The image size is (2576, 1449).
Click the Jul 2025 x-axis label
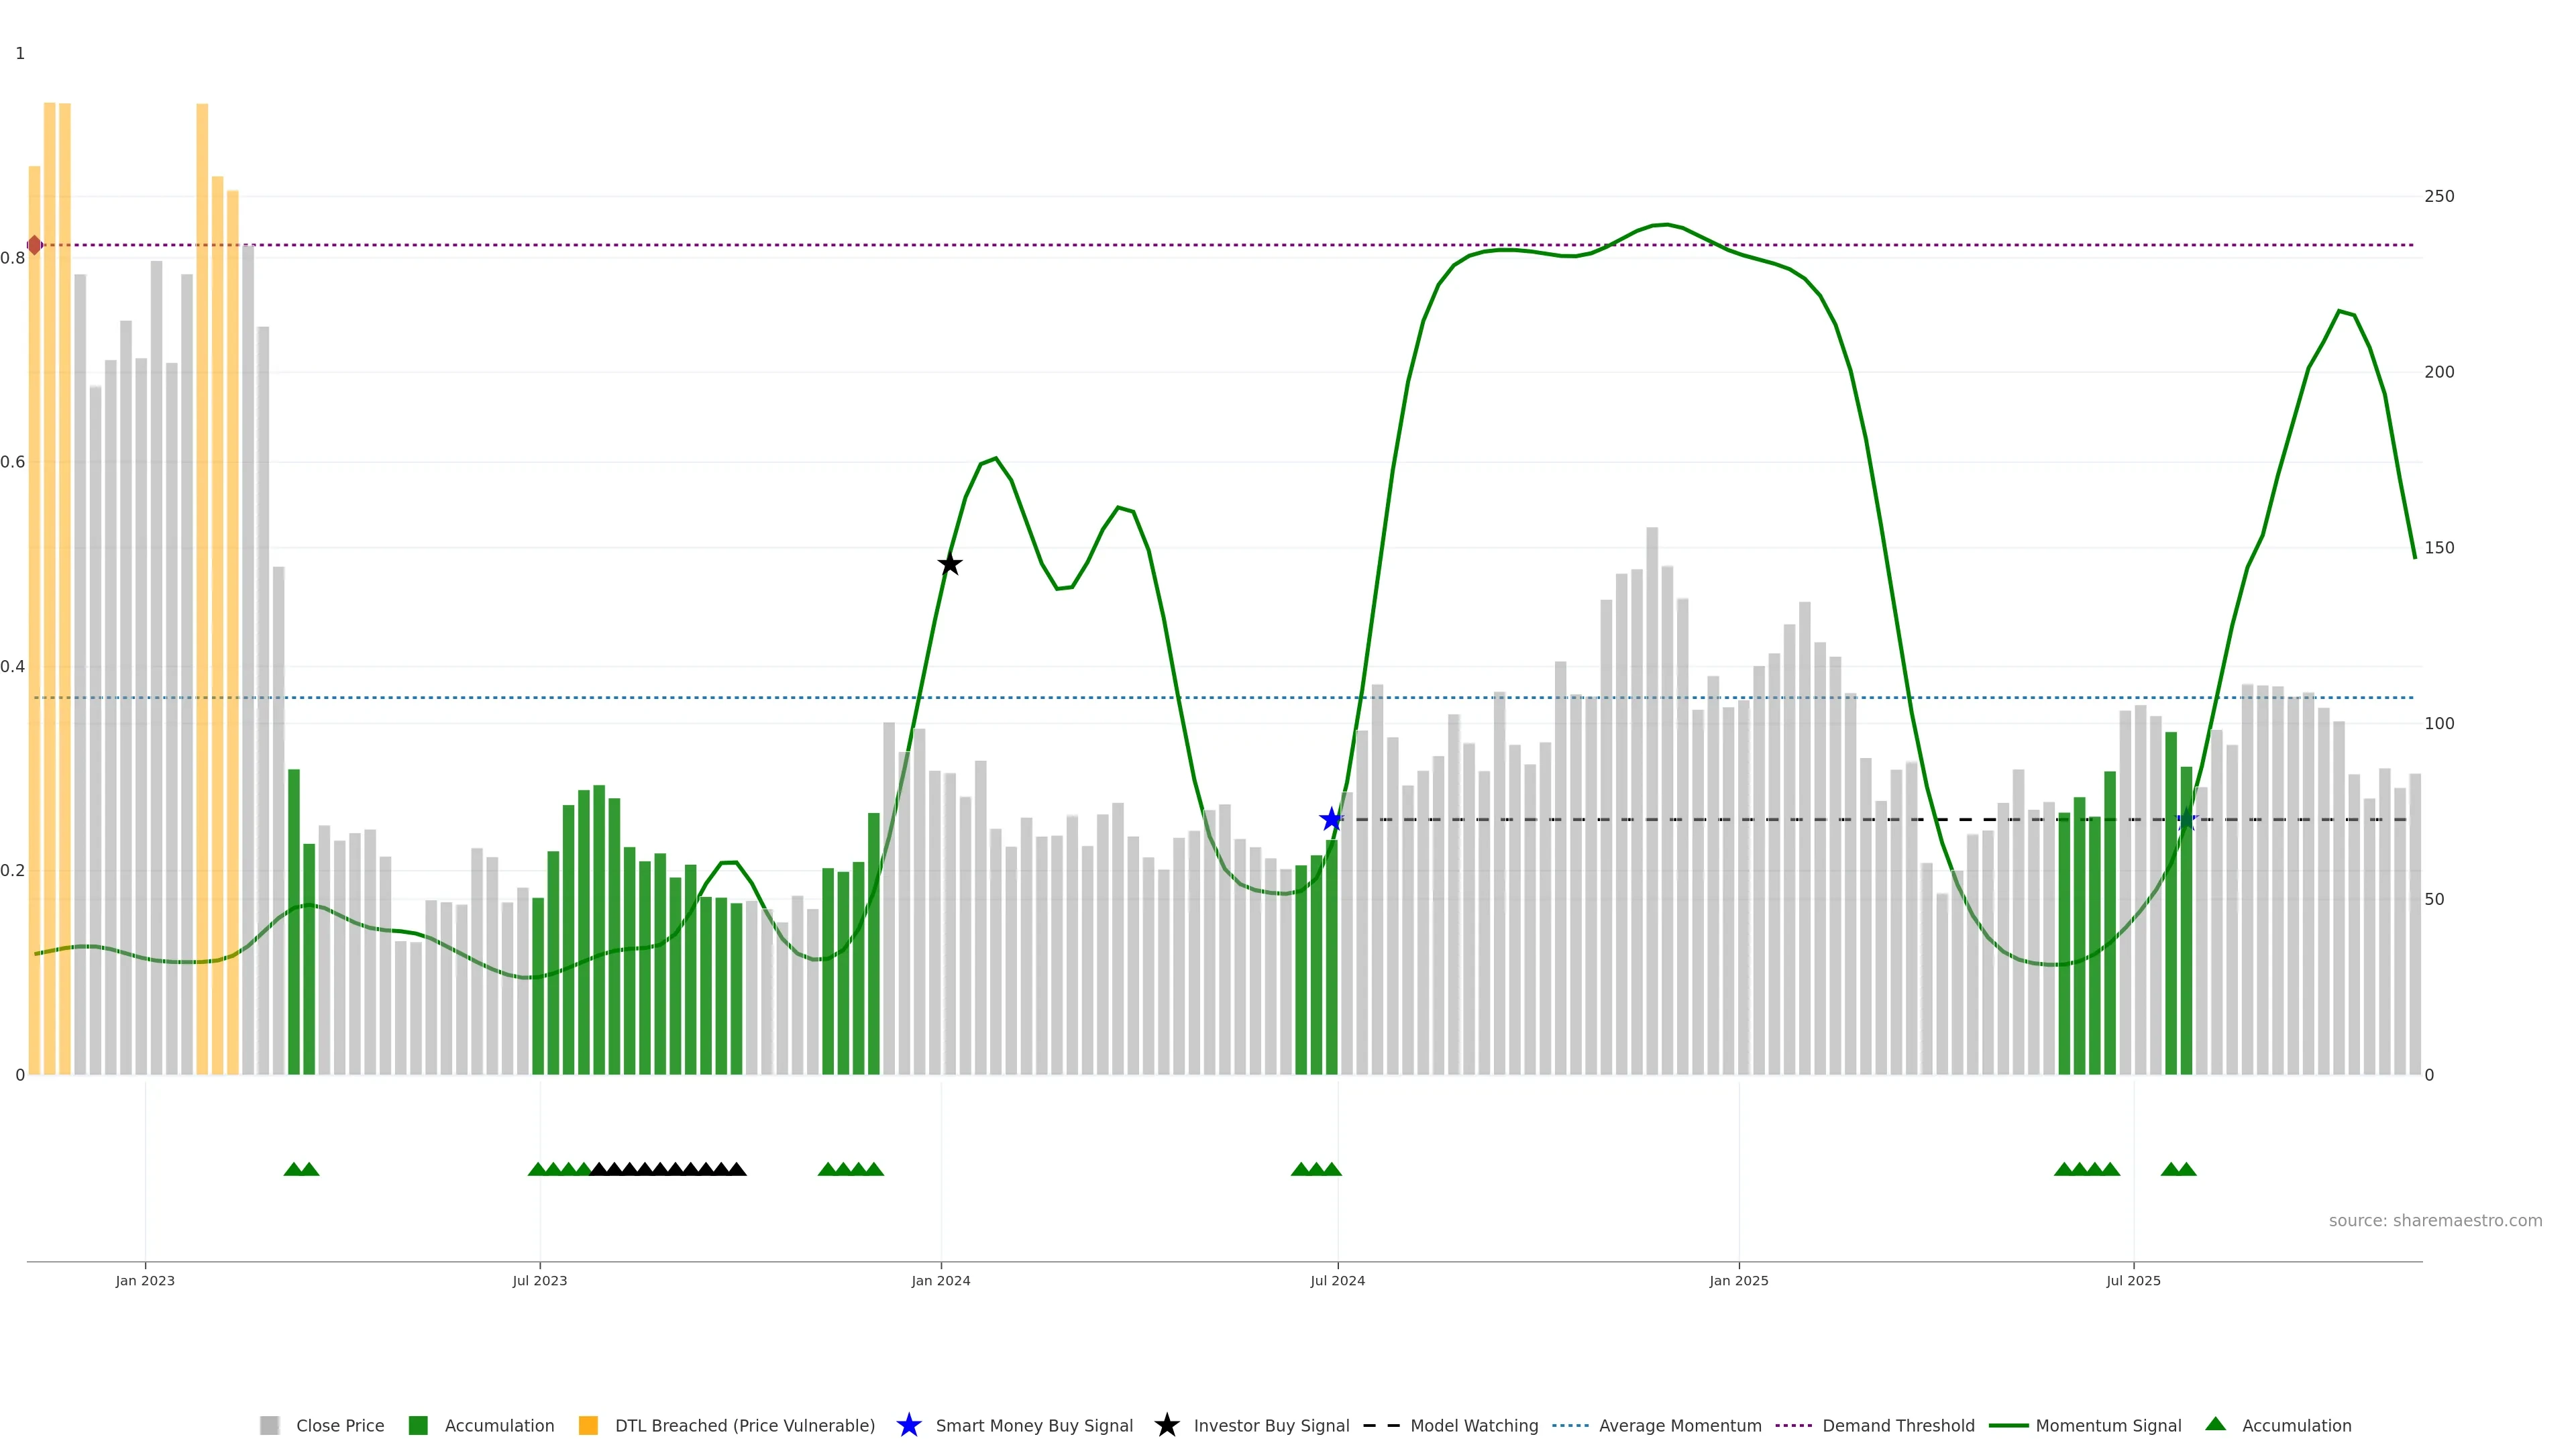point(2133,1280)
